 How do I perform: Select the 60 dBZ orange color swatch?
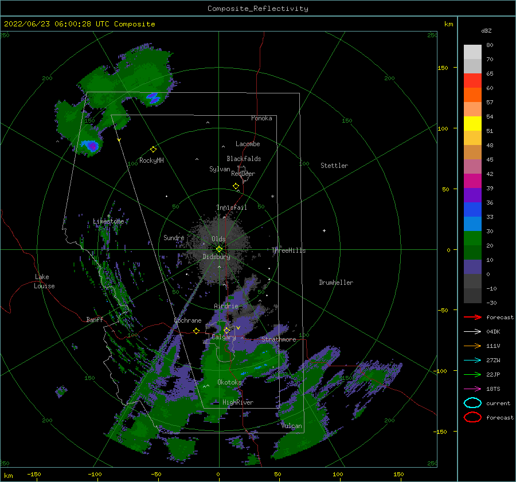(x=472, y=95)
